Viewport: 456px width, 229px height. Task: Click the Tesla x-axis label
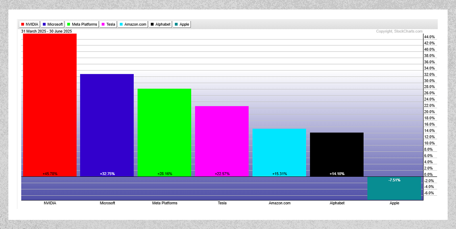point(222,203)
